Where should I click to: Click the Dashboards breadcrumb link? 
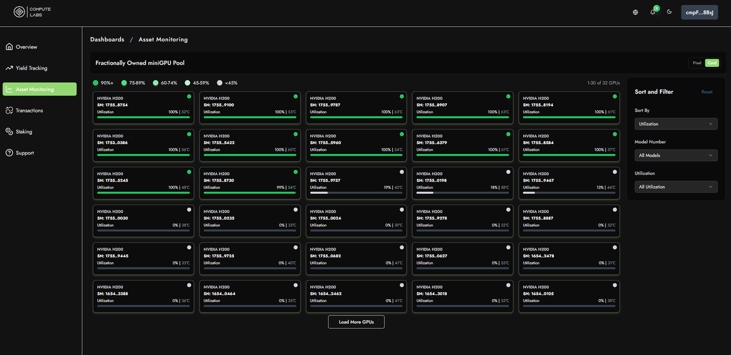[107, 40]
